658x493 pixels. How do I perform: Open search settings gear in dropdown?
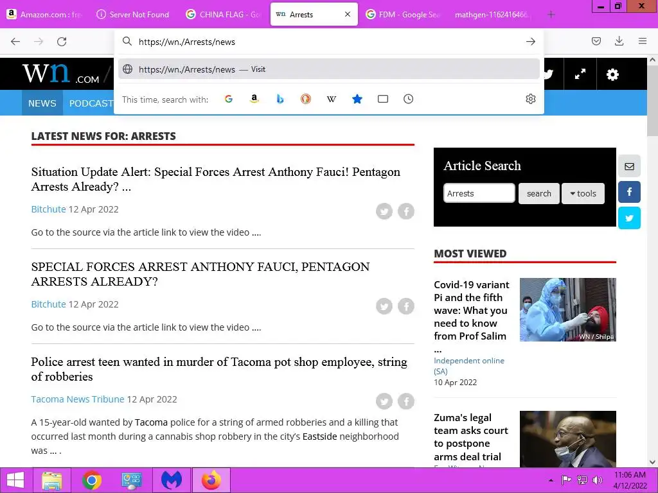[530, 99]
